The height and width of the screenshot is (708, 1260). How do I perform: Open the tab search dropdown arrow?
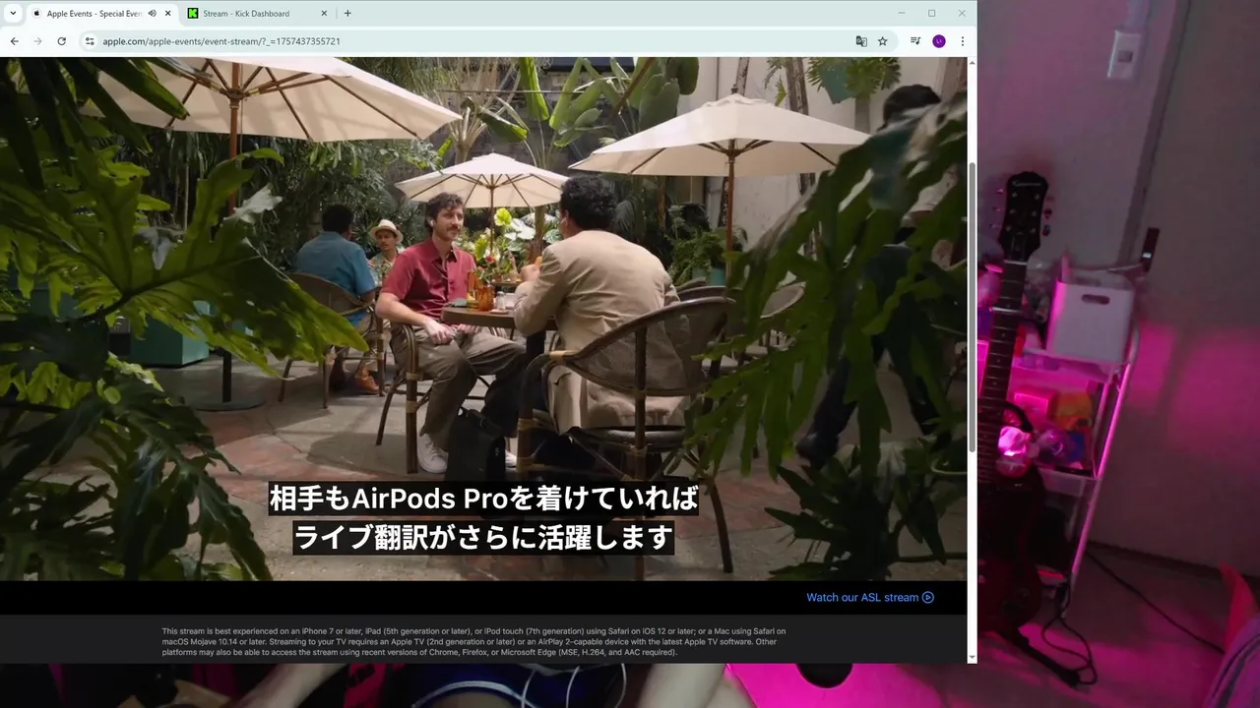pos(12,14)
